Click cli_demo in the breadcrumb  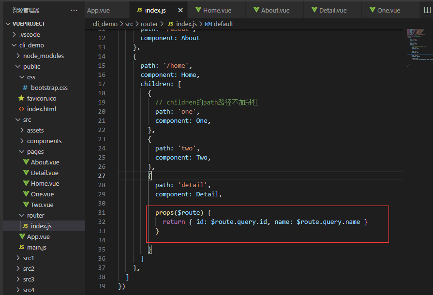[105, 24]
